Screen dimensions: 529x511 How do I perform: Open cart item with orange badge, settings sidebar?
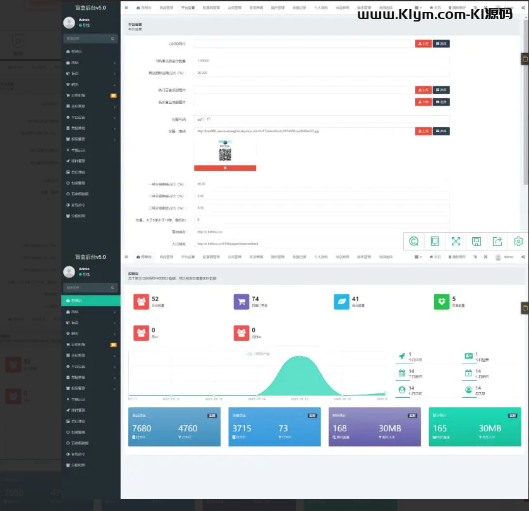91,95
